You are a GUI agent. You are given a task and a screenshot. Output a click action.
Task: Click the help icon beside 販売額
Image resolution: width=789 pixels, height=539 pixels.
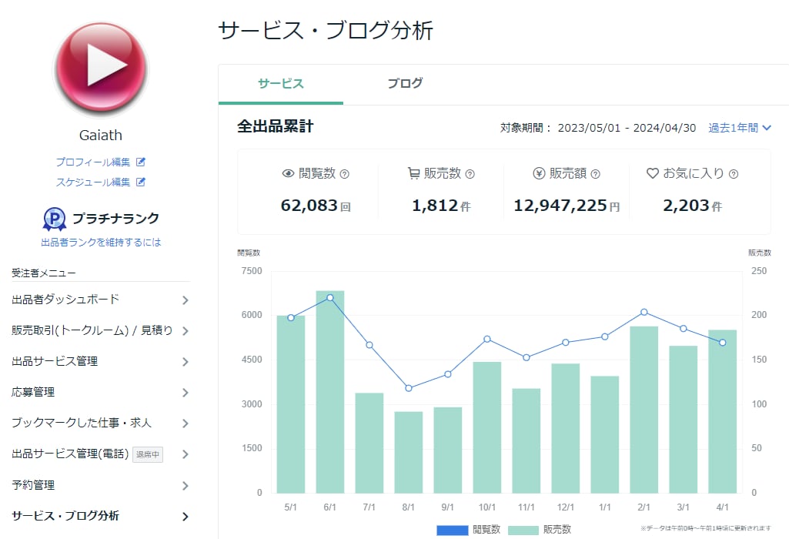pyautogui.click(x=595, y=174)
